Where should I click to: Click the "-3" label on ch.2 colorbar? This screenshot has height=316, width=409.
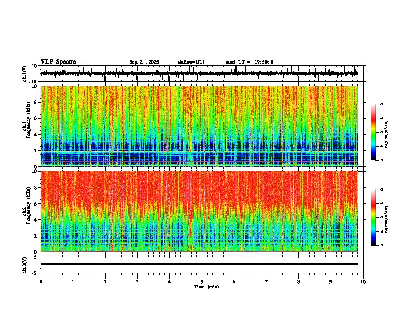(x=381, y=189)
